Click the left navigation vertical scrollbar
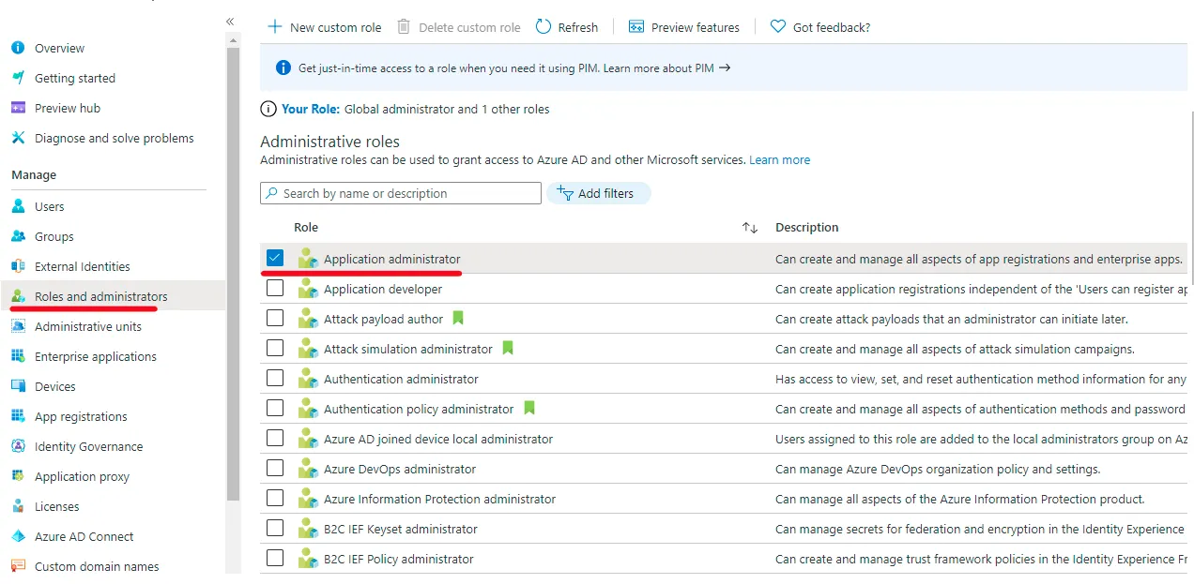 [234, 272]
